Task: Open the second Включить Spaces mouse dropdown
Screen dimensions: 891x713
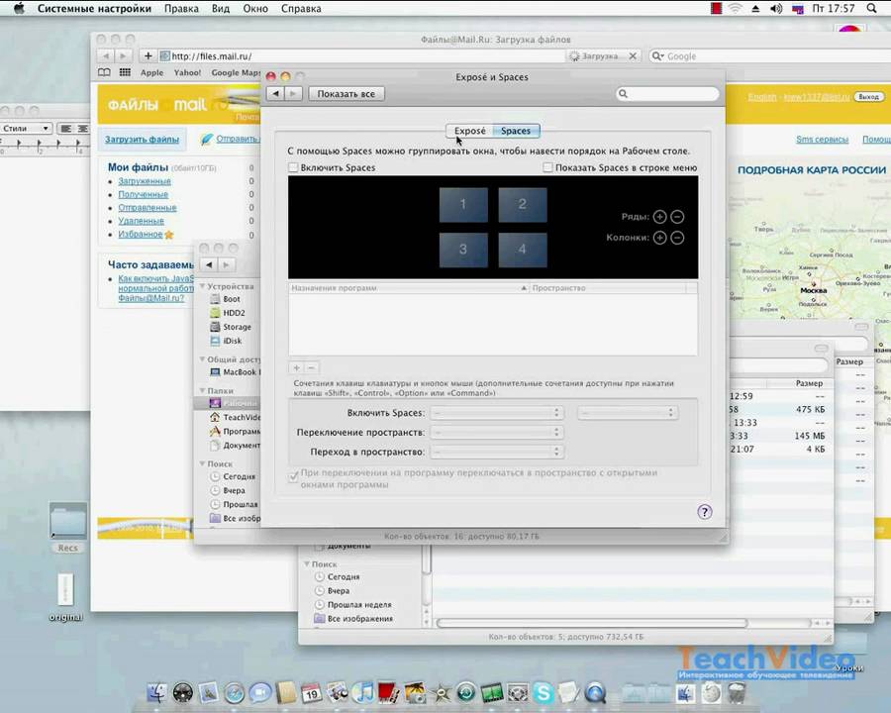Action: [x=628, y=413]
